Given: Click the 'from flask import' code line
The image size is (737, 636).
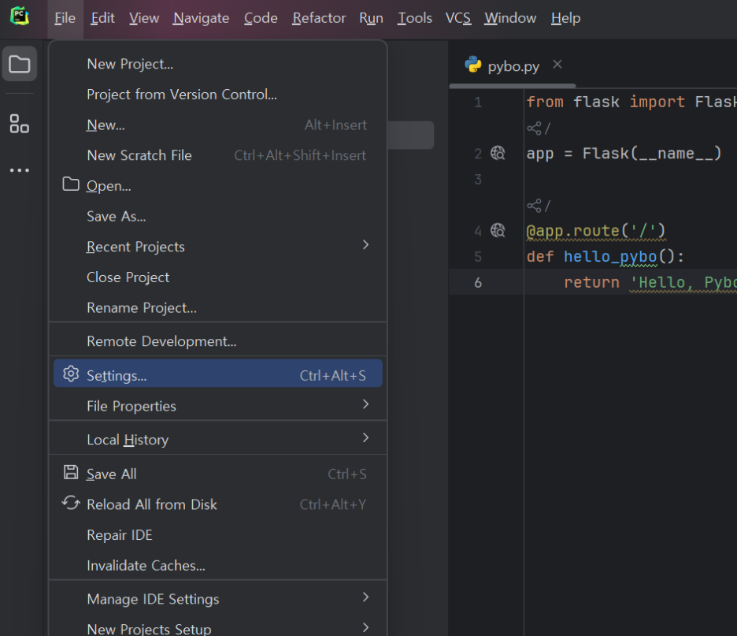Looking at the screenshot, I should click(631, 102).
